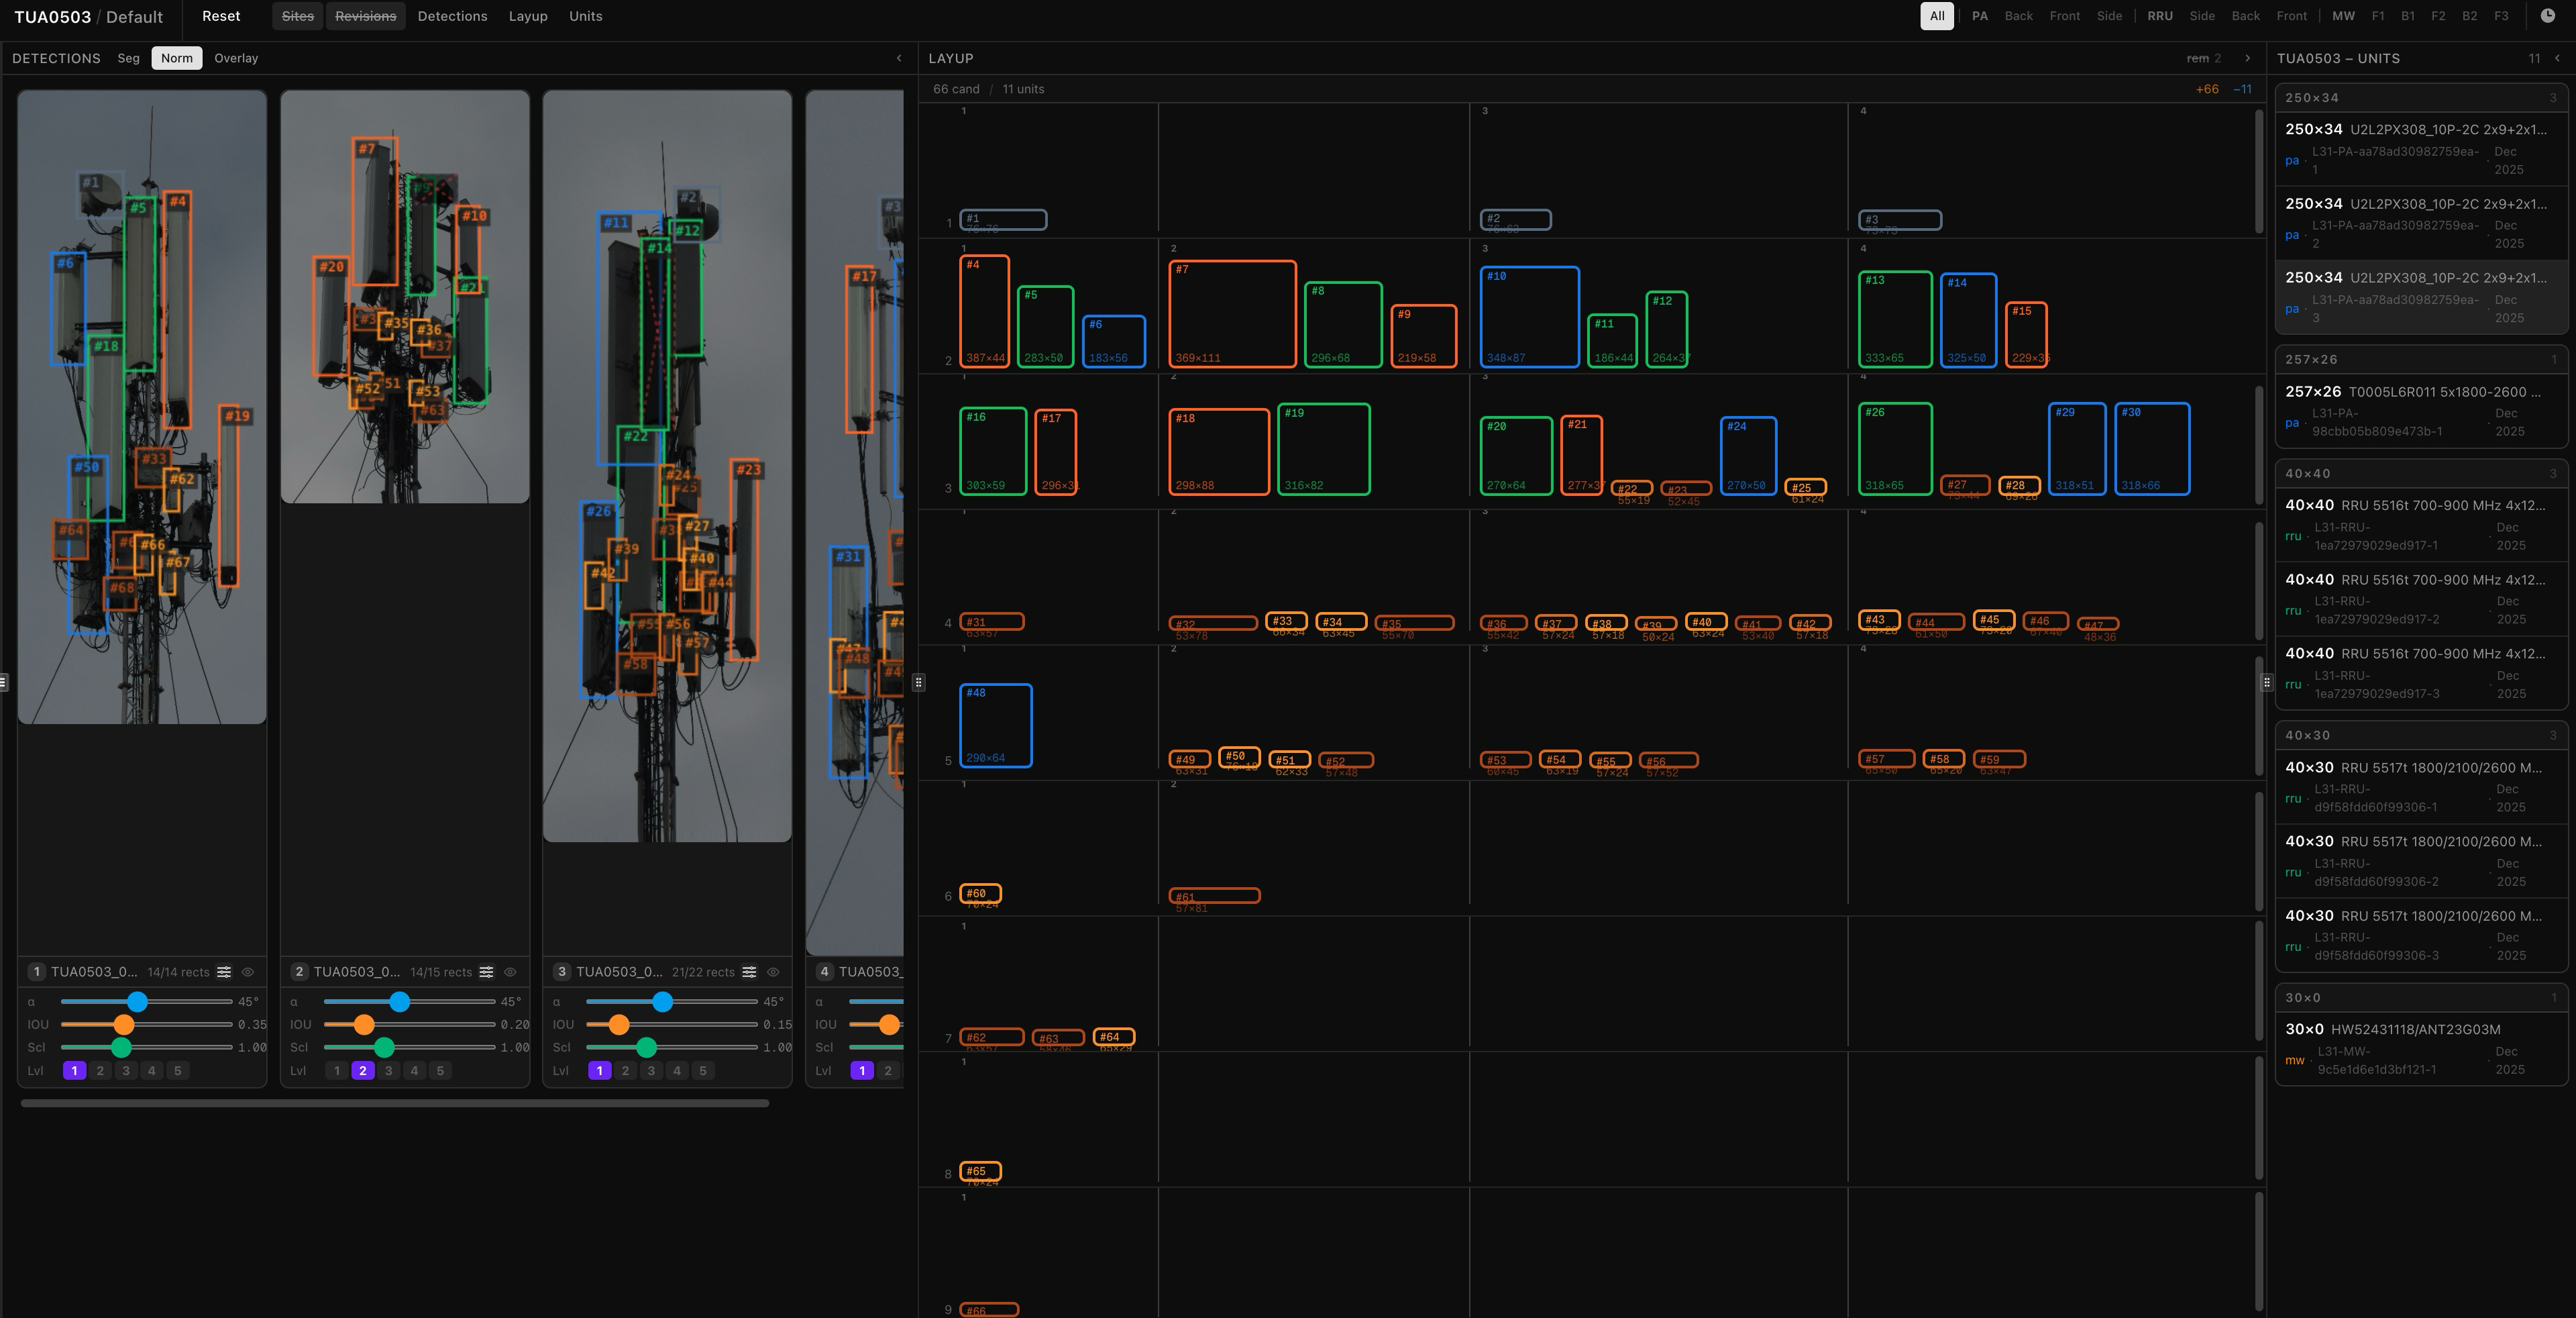Select the RRU filter tab

(2159, 16)
